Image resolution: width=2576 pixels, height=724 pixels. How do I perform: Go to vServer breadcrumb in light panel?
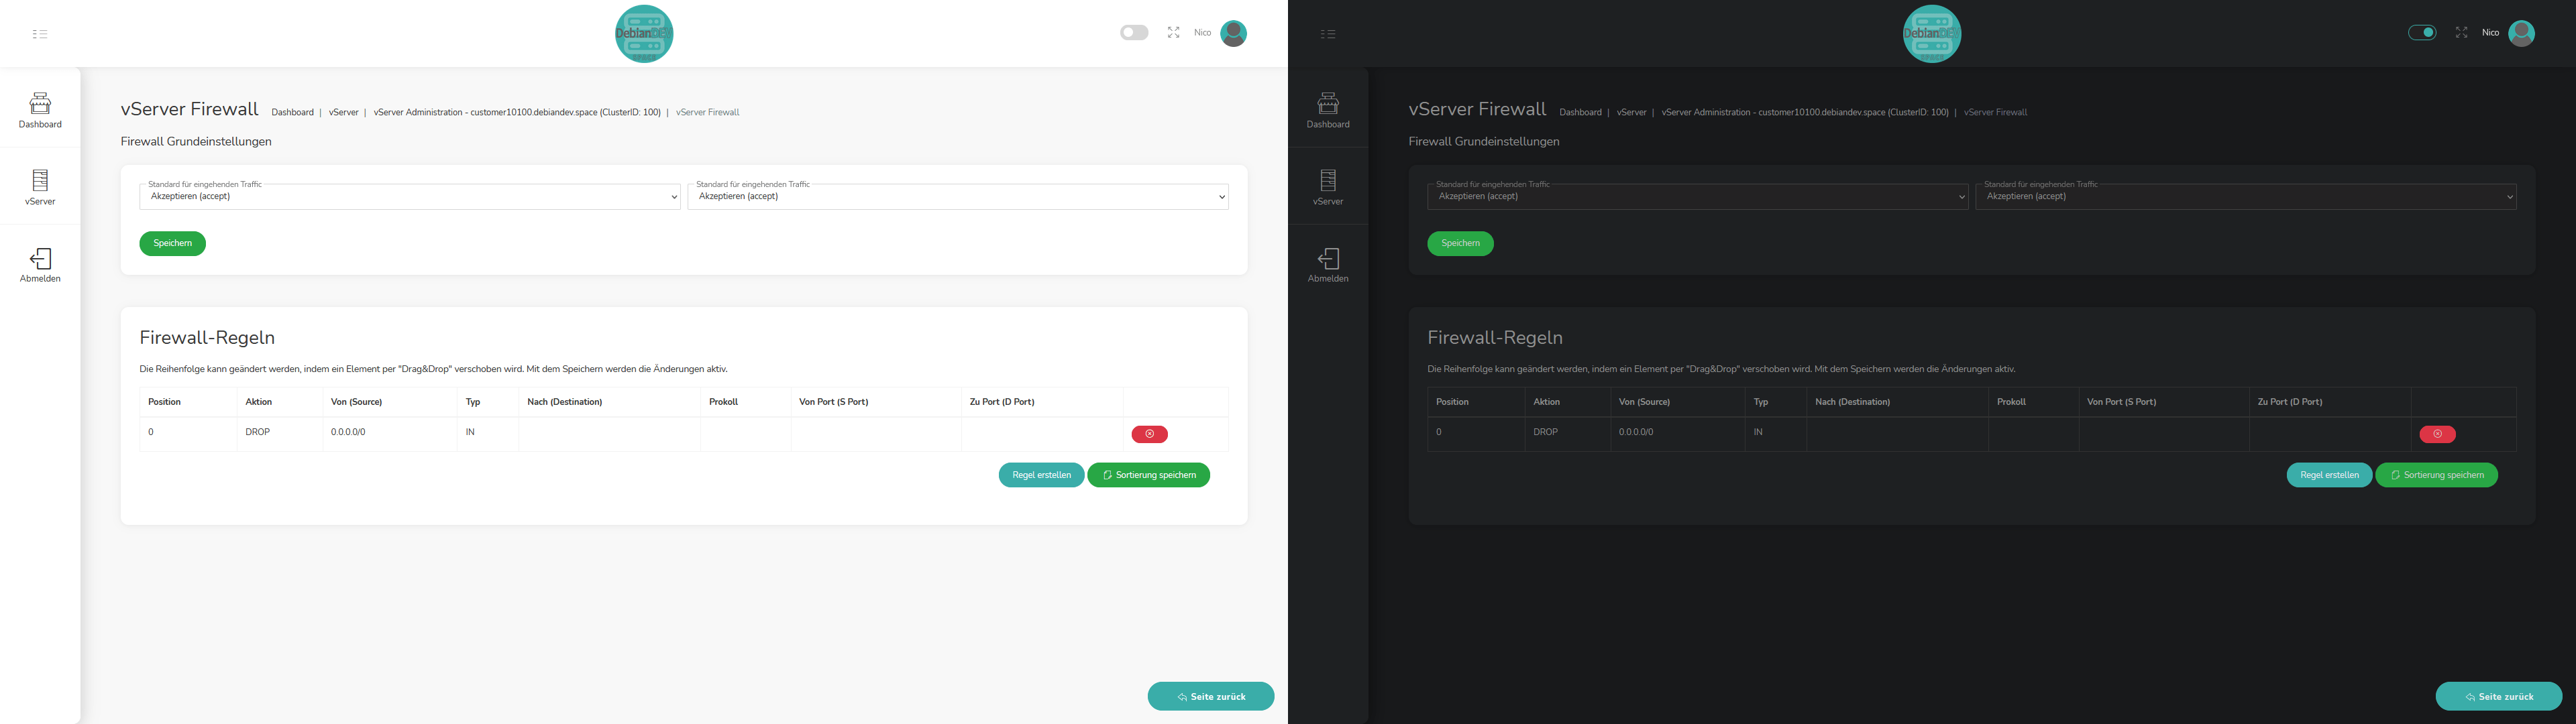pyautogui.click(x=343, y=112)
